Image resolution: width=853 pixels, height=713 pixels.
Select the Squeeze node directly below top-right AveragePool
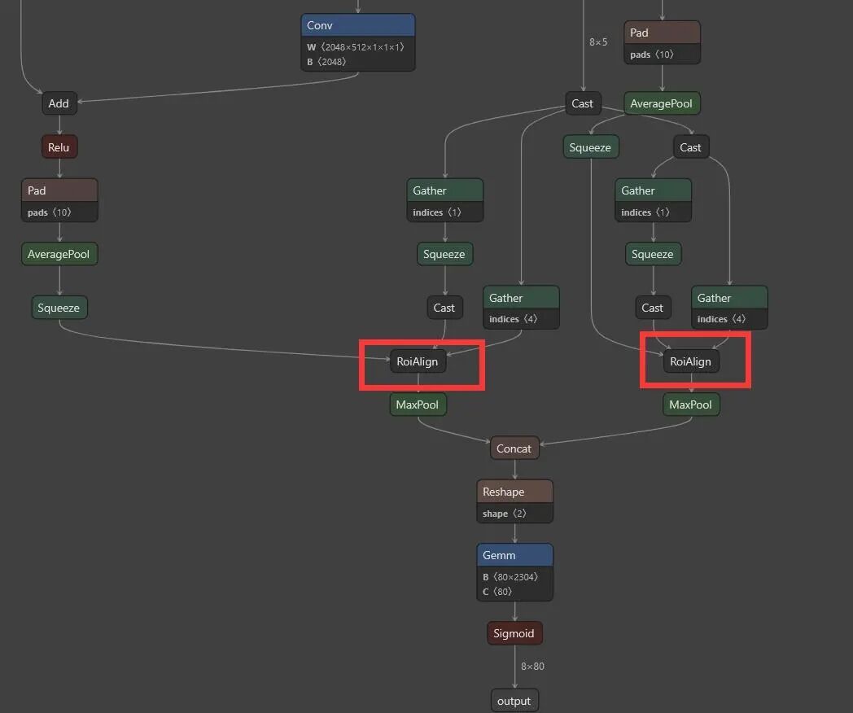591,147
